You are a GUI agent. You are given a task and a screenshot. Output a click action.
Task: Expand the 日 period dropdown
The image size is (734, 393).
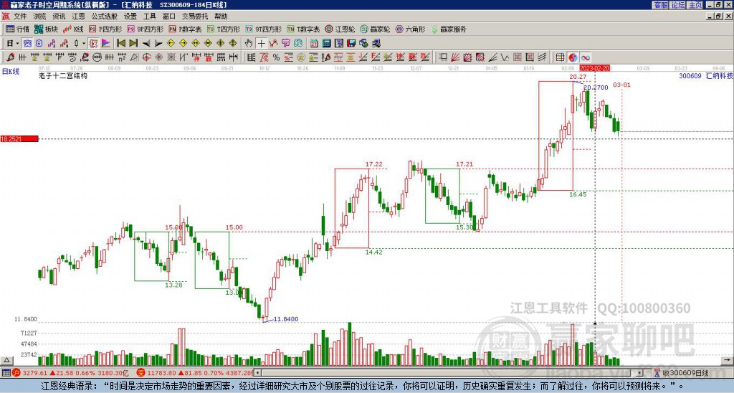(x=17, y=44)
